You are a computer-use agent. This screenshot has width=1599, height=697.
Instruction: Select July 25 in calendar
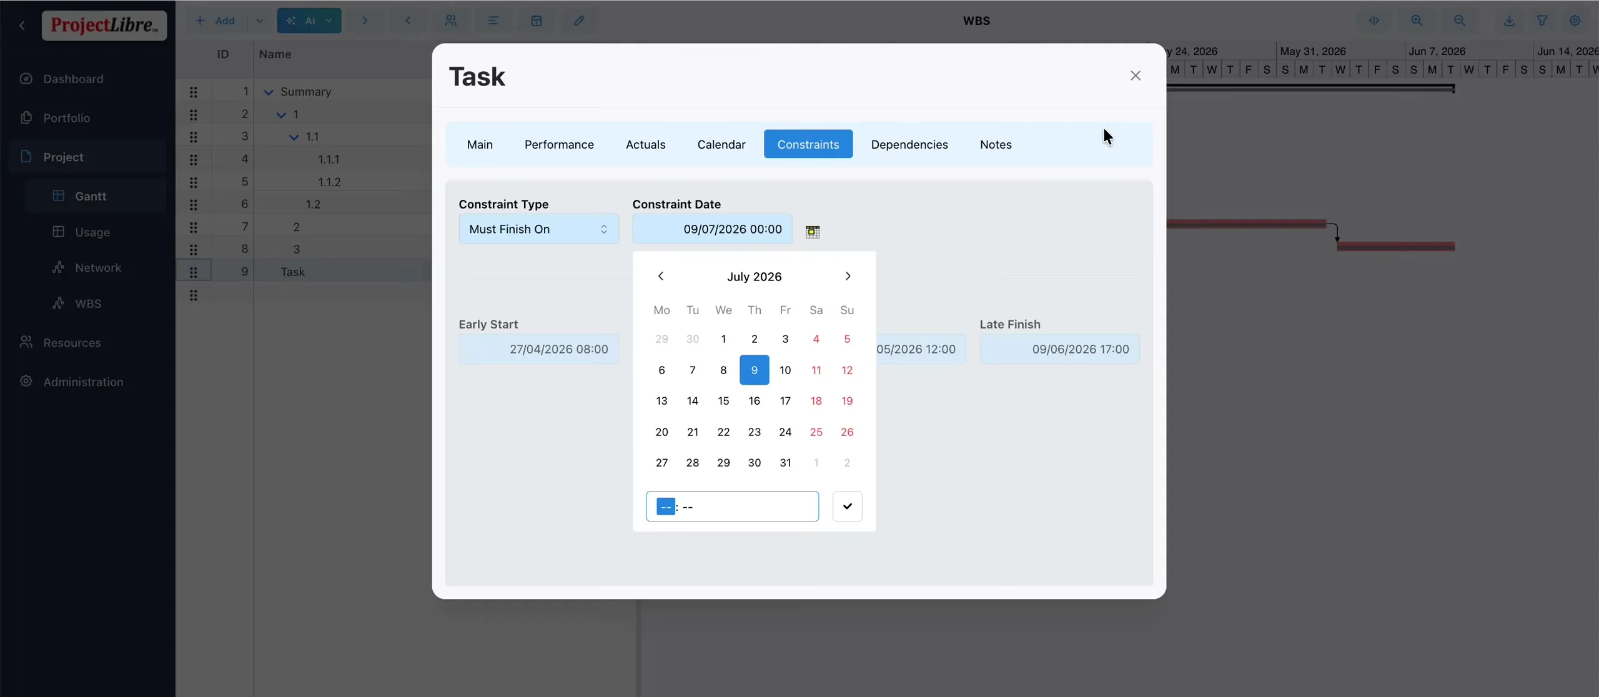tap(816, 432)
